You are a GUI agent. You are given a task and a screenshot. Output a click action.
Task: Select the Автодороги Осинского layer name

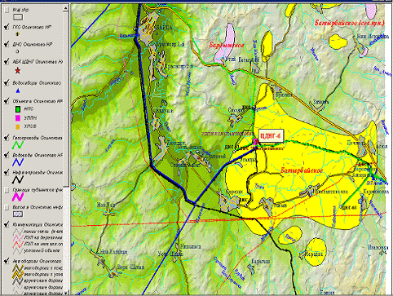(38, 261)
